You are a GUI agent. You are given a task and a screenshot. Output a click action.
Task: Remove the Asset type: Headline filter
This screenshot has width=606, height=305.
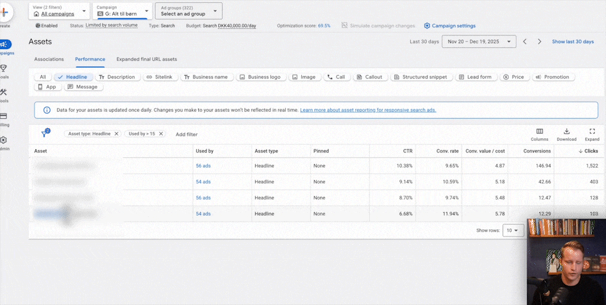tap(117, 134)
